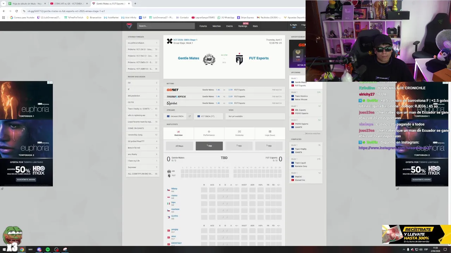Close the left euphoria ad

[51, 83]
